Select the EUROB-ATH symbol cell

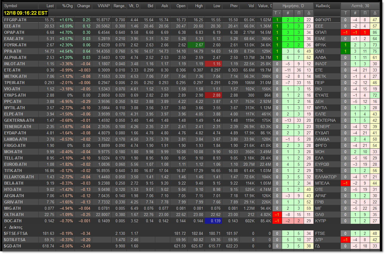point(21,164)
